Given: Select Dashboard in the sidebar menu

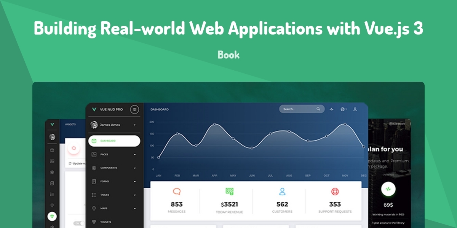Looking at the screenshot, I should tap(114, 141).
